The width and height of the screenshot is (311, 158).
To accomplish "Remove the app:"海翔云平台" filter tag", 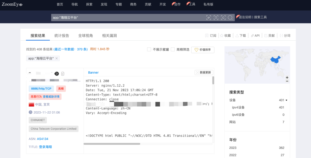I will click(56, 58).
